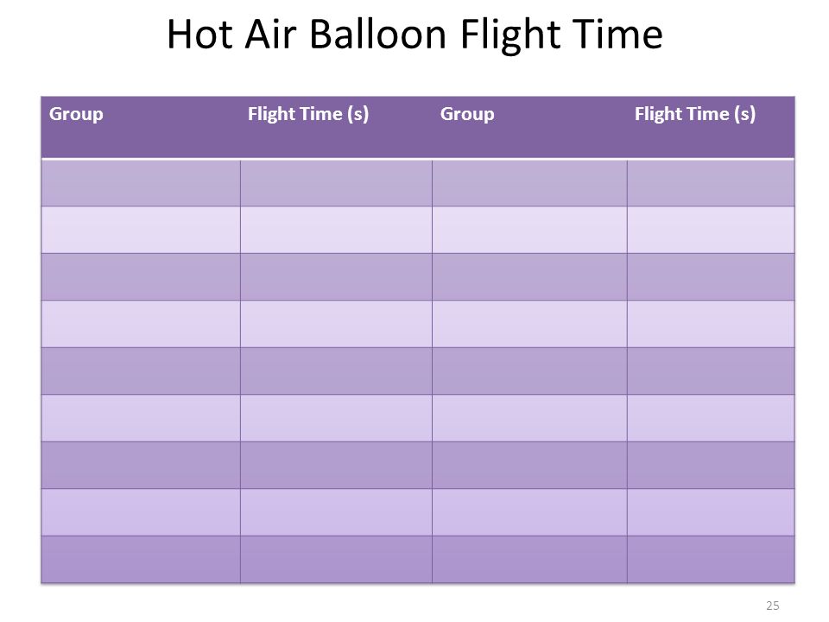Click last row cell in right Group column
Screen dimensions: 829x622
click(529, 560)
